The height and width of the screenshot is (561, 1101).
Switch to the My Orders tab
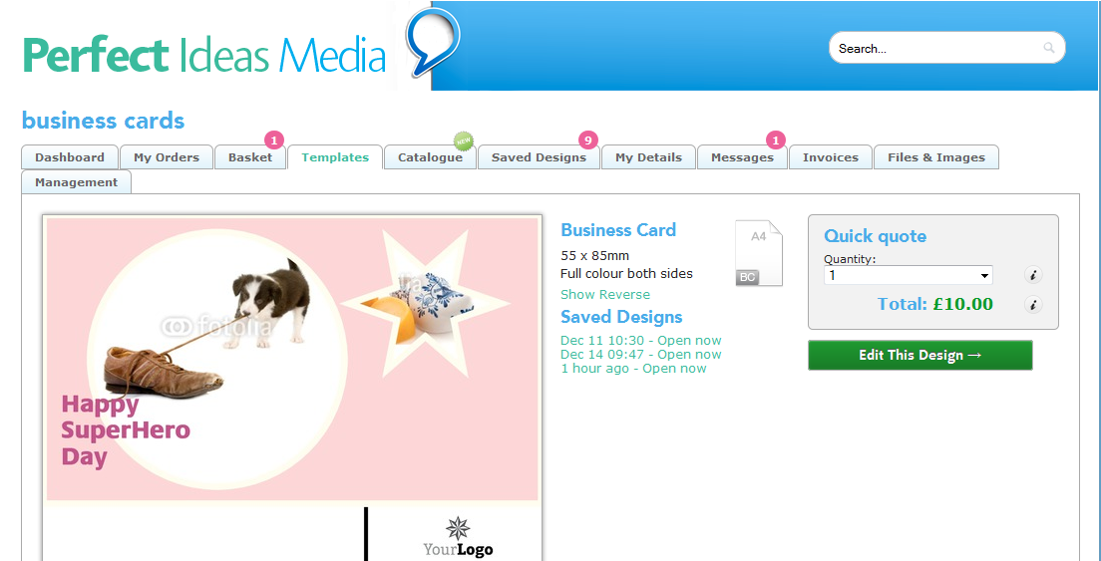(167, 157)
